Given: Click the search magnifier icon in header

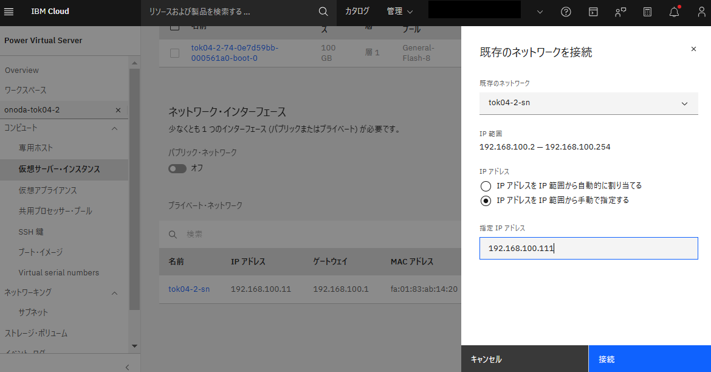Looking at the screenshot, I should (x=323, y=12).
